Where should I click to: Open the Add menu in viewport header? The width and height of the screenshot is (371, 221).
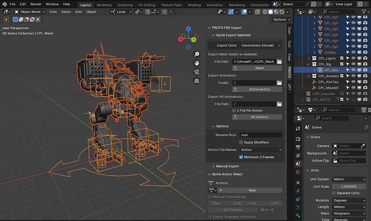tap(79, 12)
